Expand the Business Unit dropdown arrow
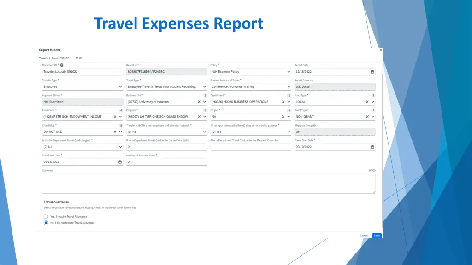The image size is (472, 265). tap(204, 102)
